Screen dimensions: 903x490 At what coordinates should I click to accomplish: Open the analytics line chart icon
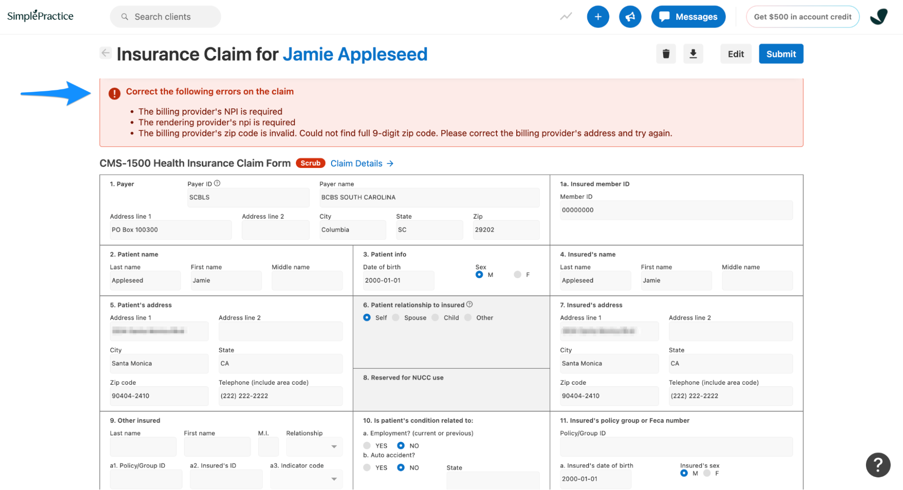(x=565, y=16)
